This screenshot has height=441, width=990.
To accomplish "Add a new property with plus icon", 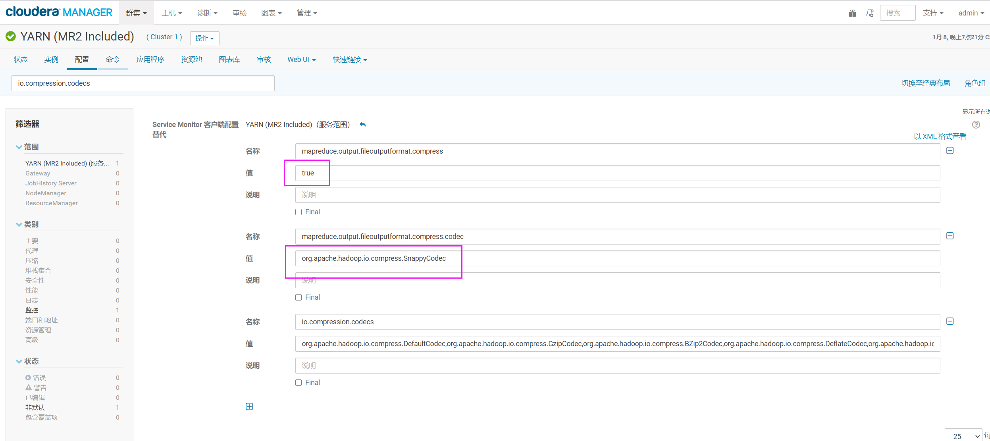I will (249, 406).
